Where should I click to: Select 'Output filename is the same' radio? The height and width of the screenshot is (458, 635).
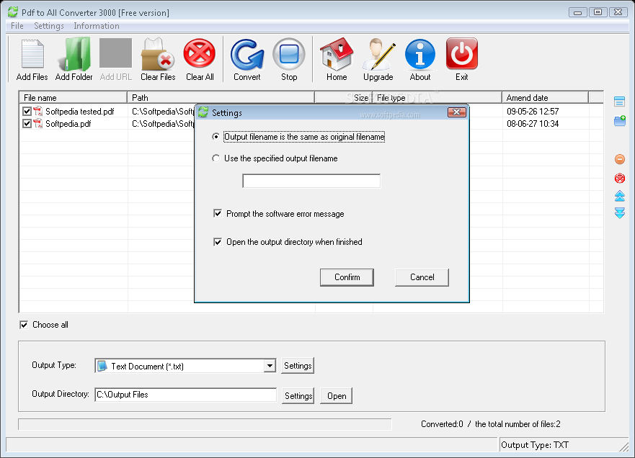coord(216,137)
